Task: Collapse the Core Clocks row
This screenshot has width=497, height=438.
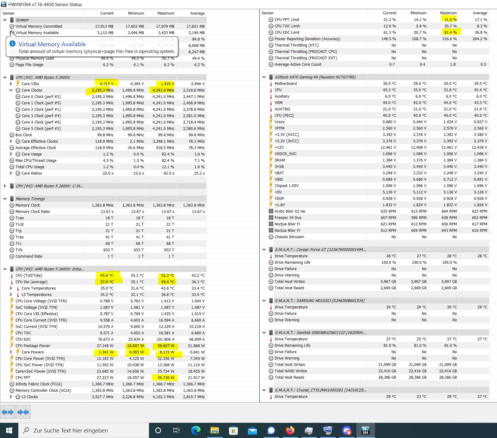Action: pos(11,90)
